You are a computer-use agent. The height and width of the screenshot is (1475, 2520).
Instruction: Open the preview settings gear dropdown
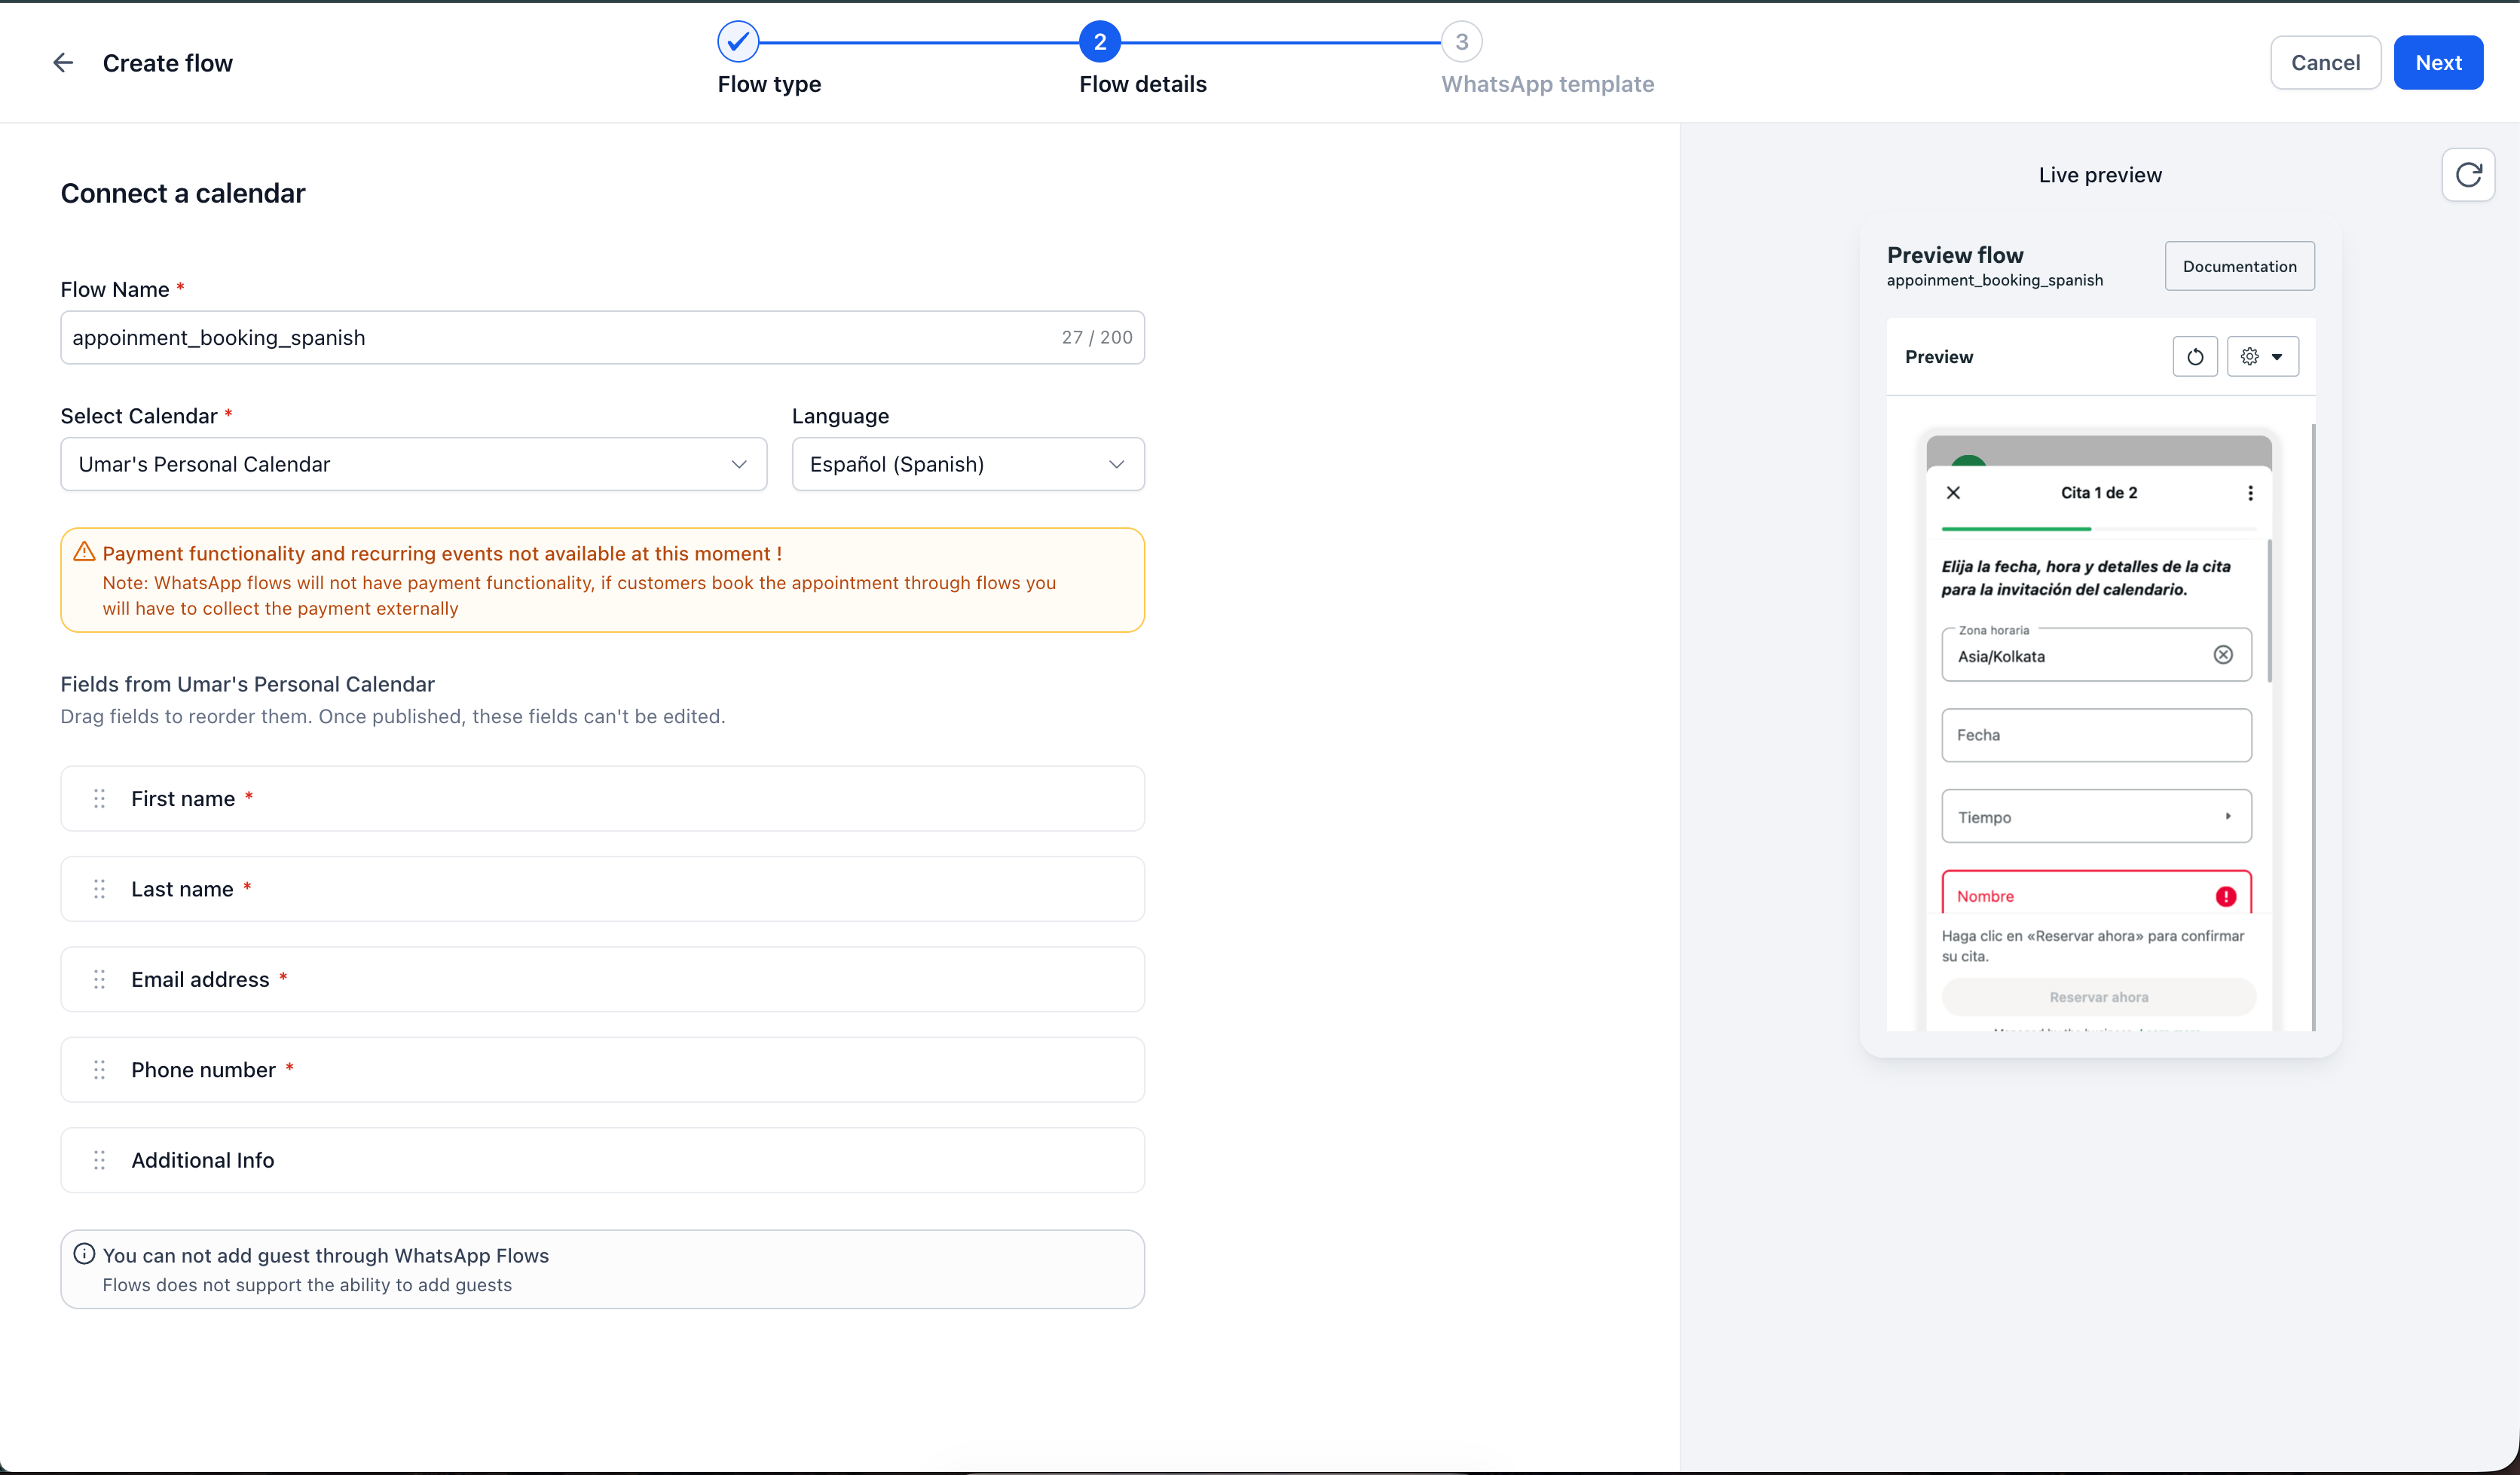2262,357
